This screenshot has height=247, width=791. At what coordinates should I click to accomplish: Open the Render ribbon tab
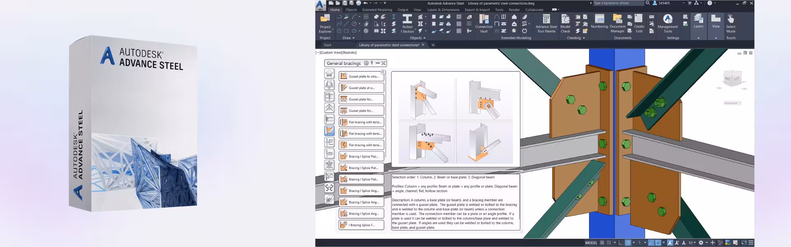click(514, 10)
